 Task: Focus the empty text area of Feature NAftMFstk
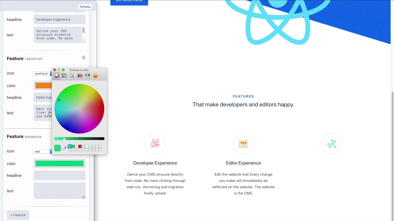click(59, 191)
